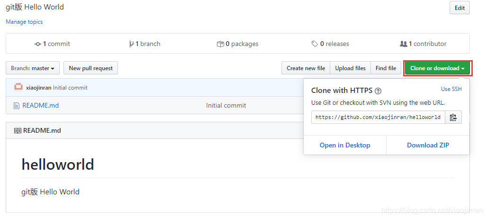The width and height of the screenshot is (487, 219).
Task: Open the 1 commit history link
Action: [x=52, y=44]
